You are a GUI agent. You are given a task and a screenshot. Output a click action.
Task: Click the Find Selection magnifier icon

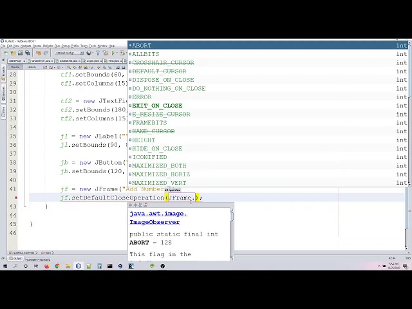(x=69, y=68)
